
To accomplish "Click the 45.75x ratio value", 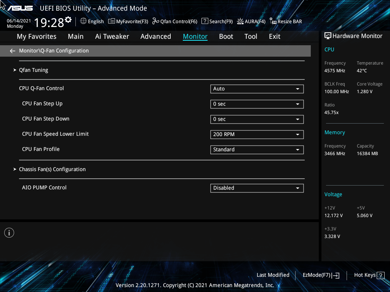I will [x=332, y=113].
